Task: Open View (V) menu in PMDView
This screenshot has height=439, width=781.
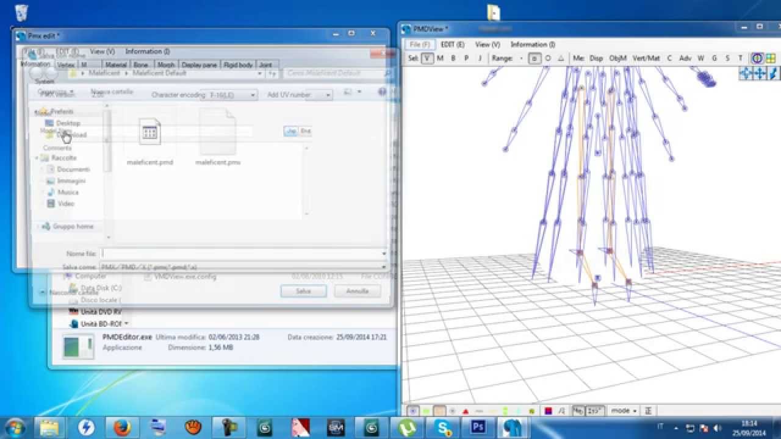Action: coord(488,45)
